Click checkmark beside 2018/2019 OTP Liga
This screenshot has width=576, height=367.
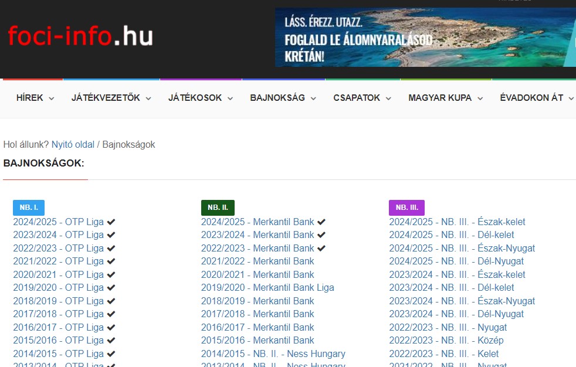(111, 301)
